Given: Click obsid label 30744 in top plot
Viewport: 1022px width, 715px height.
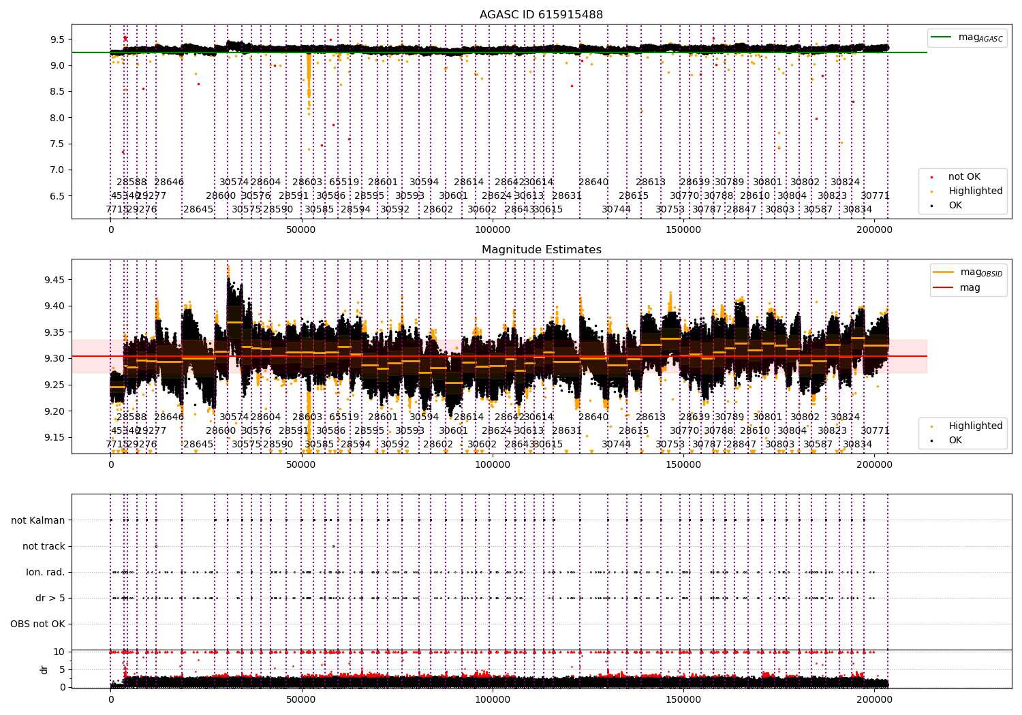Looking at the screenshot, I should pyautogui.click(x=616, y=210).
